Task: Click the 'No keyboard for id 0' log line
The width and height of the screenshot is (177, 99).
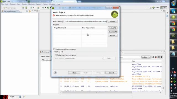Action: point(141,76)
